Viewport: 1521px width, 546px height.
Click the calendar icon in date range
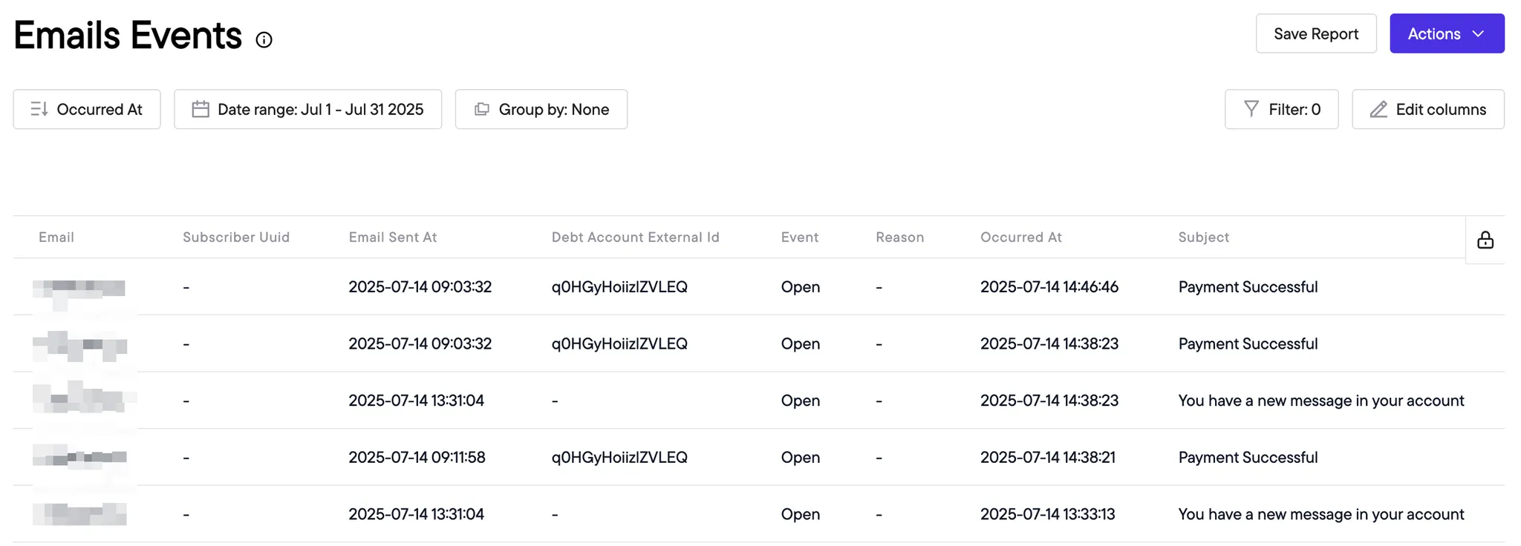[201, 109]
